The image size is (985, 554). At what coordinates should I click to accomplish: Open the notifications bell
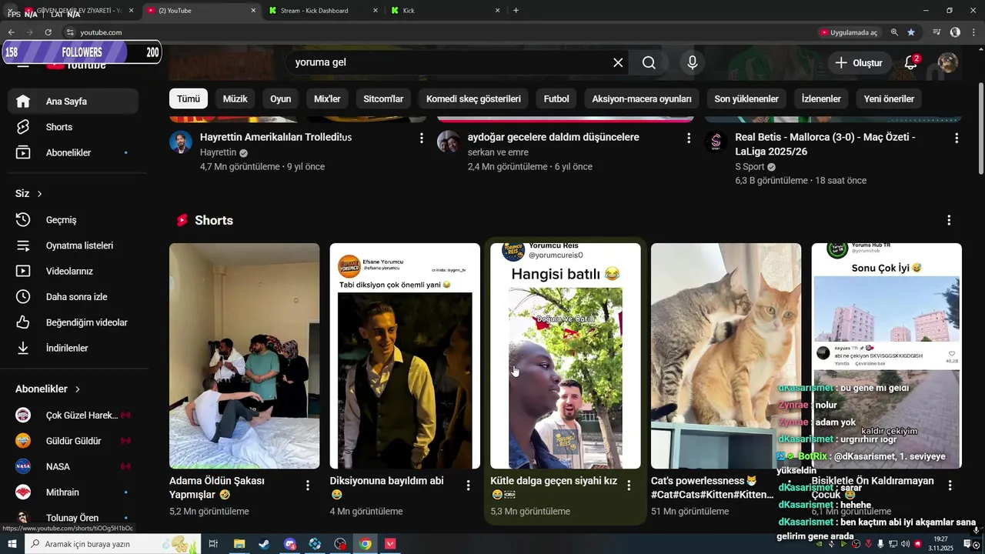click(x=911, y=62)
